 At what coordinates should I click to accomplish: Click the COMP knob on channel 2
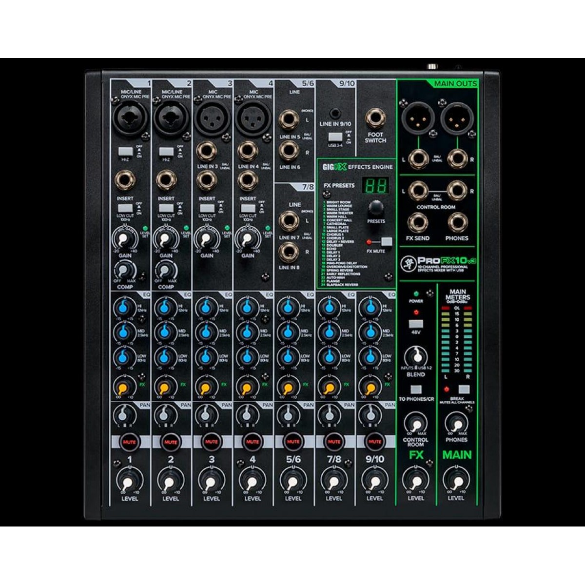[165, 271]
